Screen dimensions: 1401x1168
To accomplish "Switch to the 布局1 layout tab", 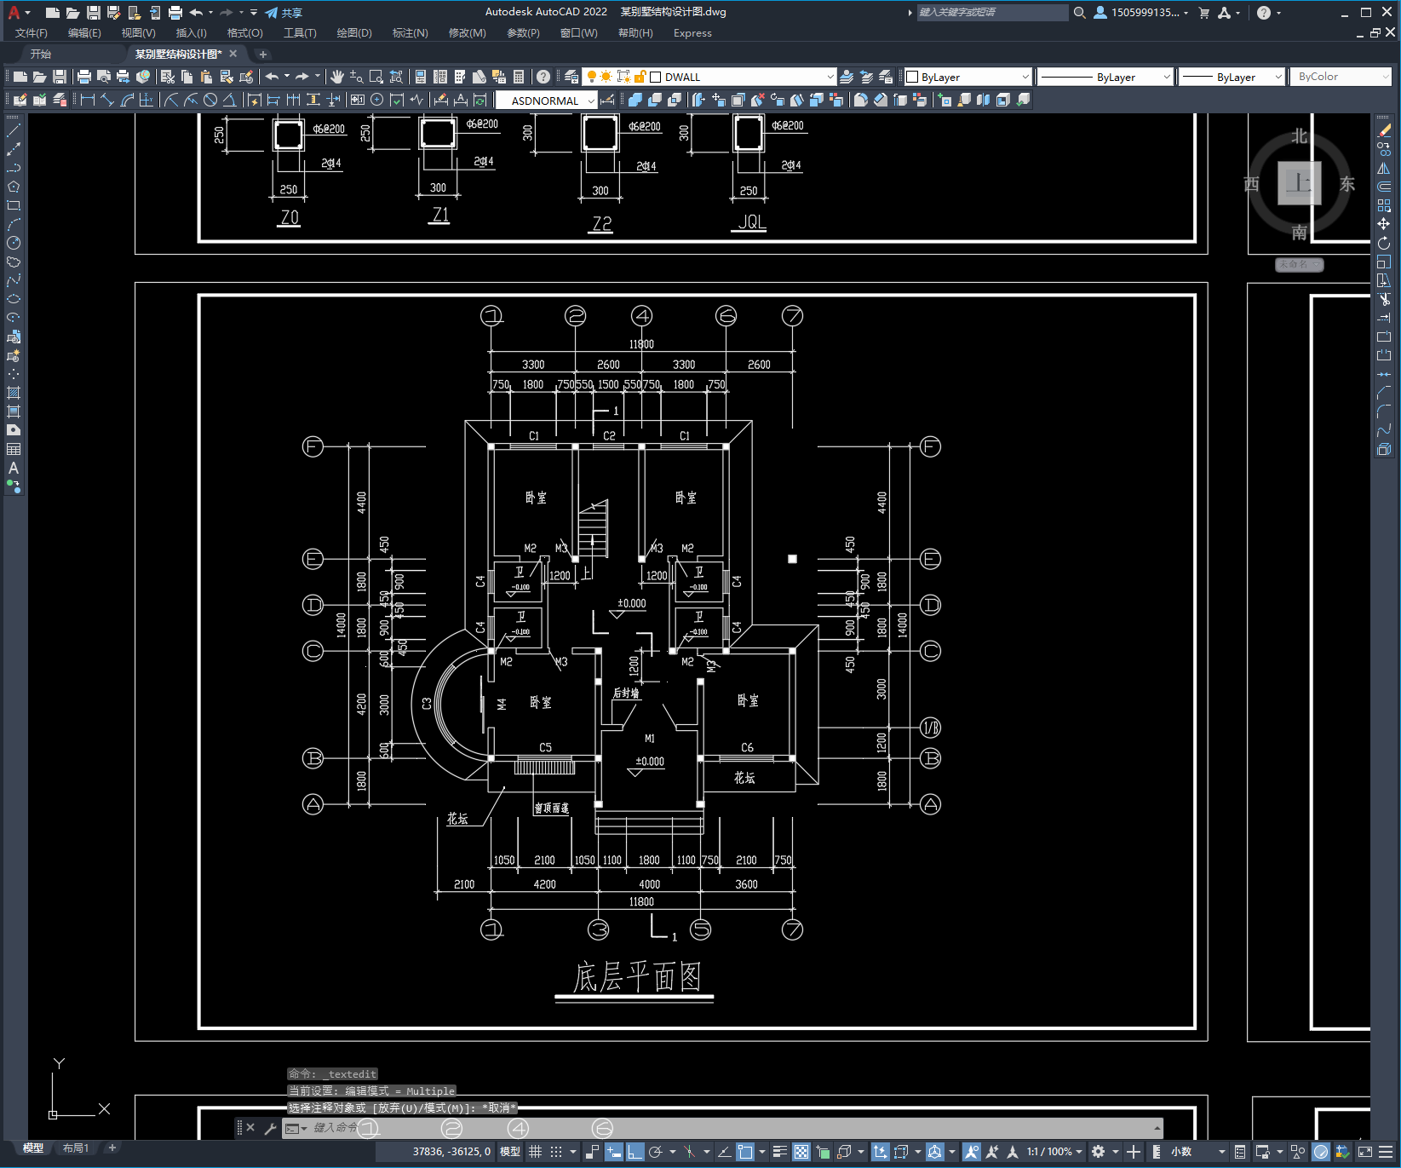I will pos(75,1148).
